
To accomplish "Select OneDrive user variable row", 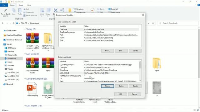I will 99,30.
